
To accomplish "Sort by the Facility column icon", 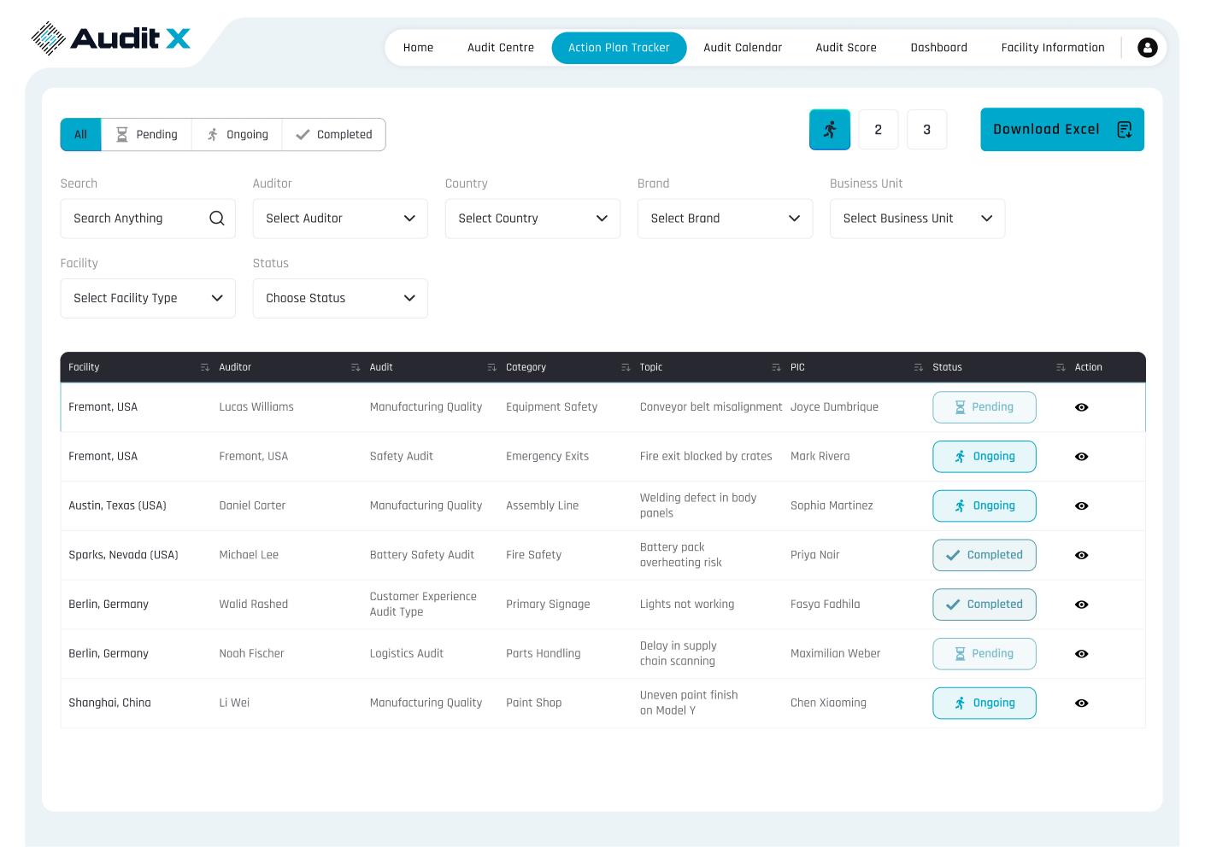I will [205, 367].
